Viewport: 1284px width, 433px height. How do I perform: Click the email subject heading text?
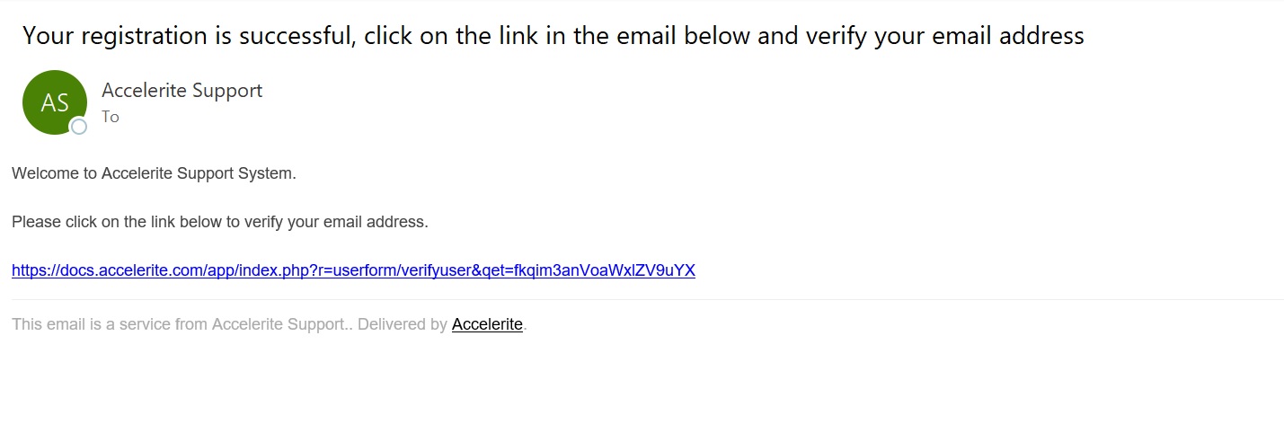click(x=553, y=36)
